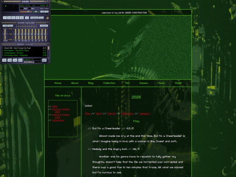Jump to the May month link
The image size is (236, 177).
click(x=87, y=114)
